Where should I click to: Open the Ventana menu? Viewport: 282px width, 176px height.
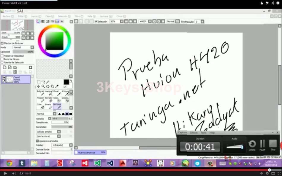[103, 16]
